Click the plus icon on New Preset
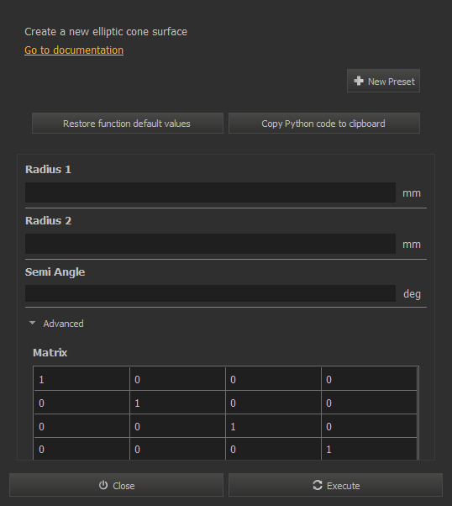Viewport: 452px width, 506px height. [x=359, y=81]
